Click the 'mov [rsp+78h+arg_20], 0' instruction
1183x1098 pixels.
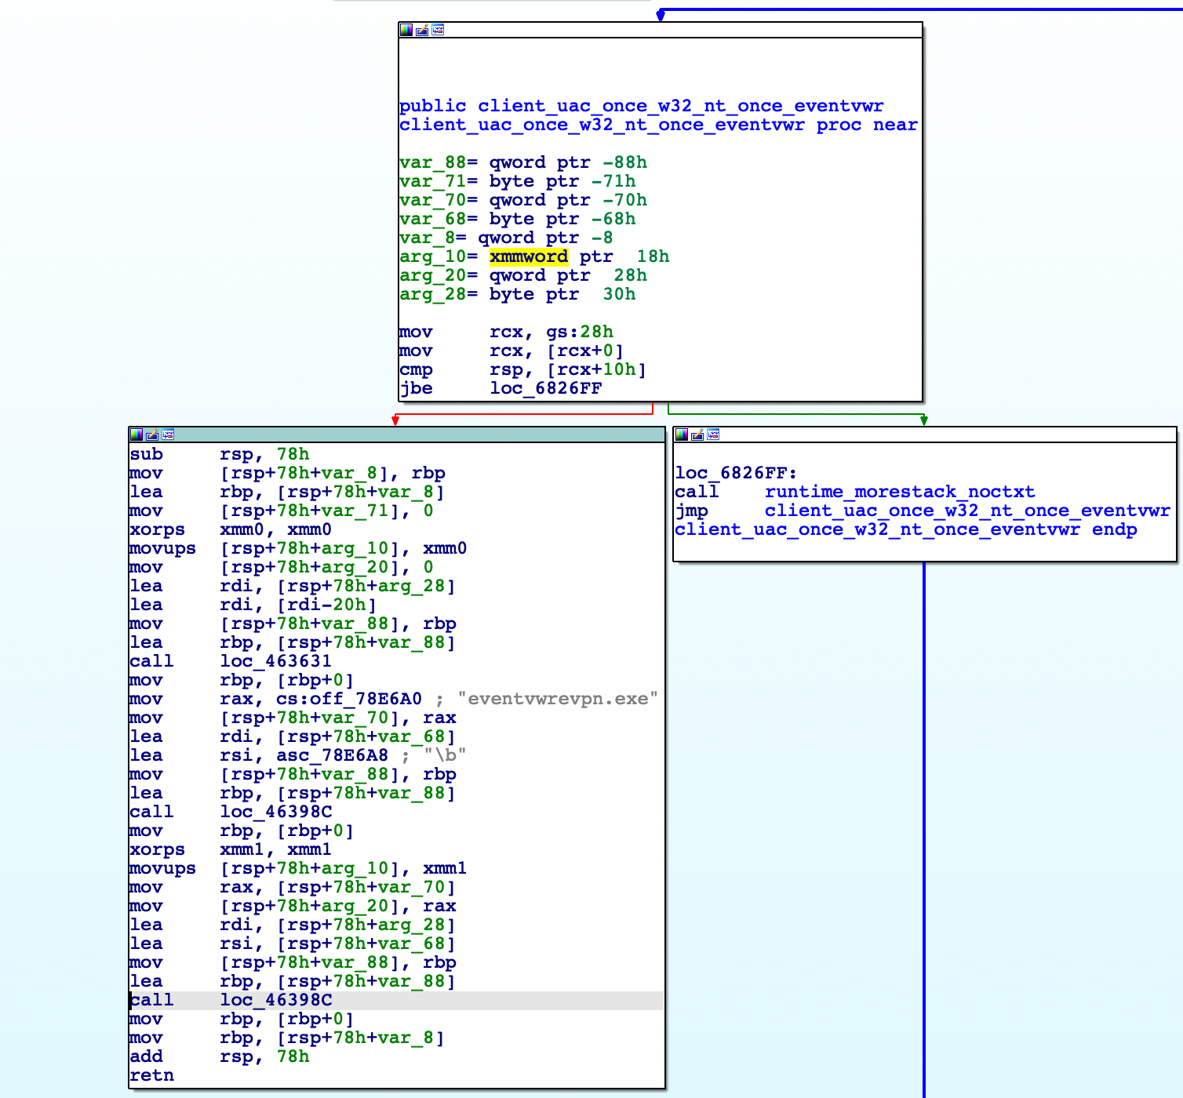tap(282, 567)
